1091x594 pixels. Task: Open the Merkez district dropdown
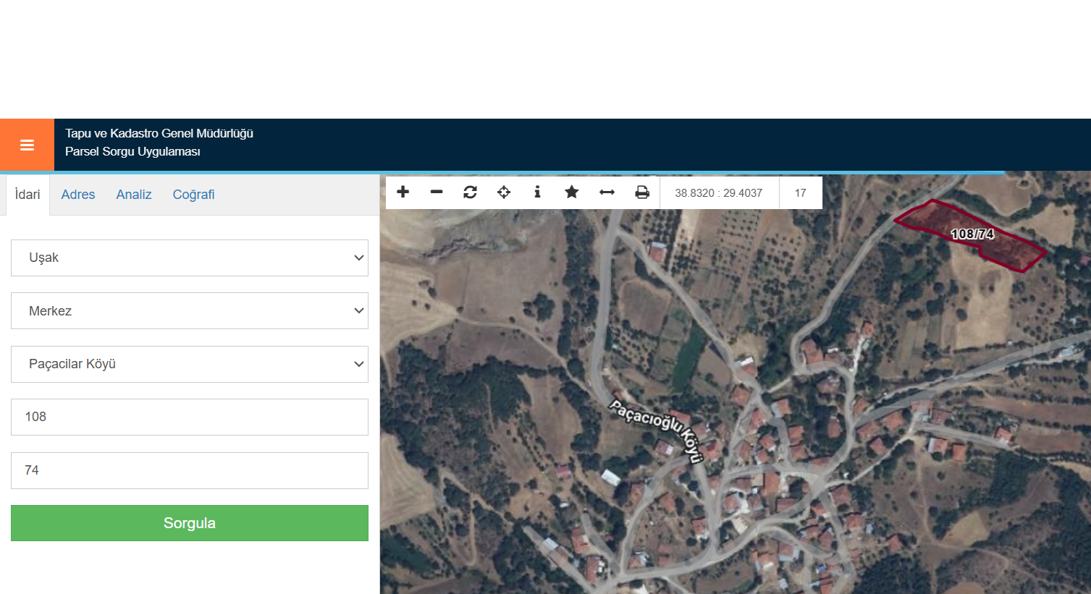190,311
